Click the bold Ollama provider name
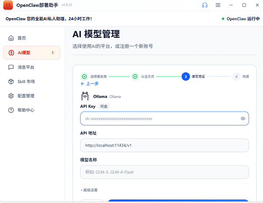 tap(100, 96)
